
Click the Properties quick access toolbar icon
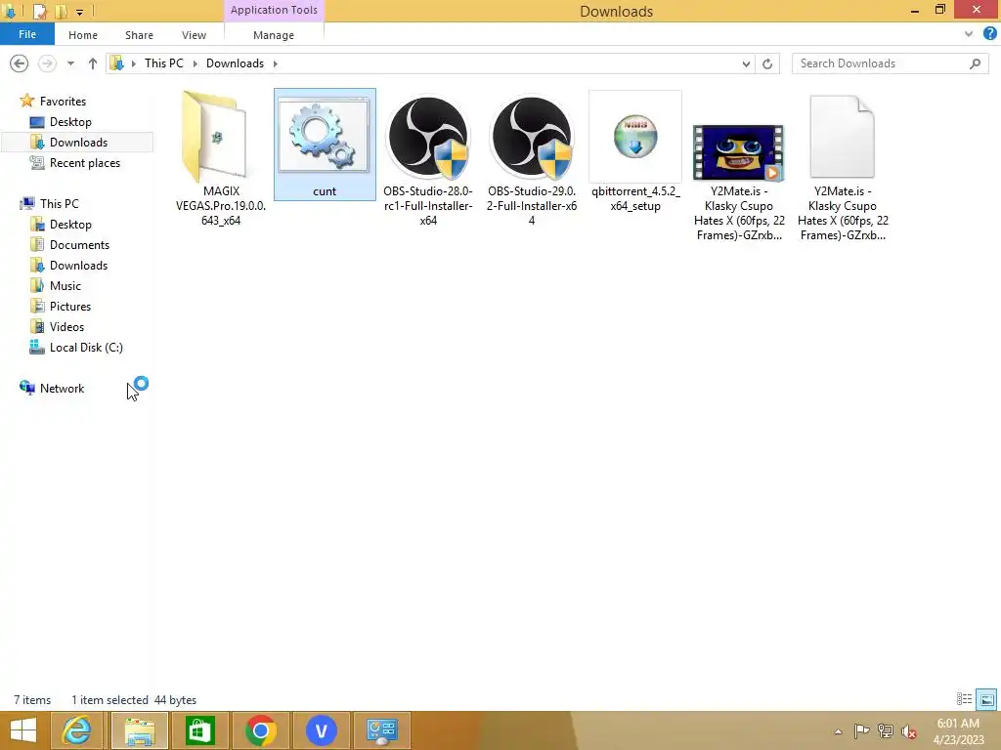[40, 11]
